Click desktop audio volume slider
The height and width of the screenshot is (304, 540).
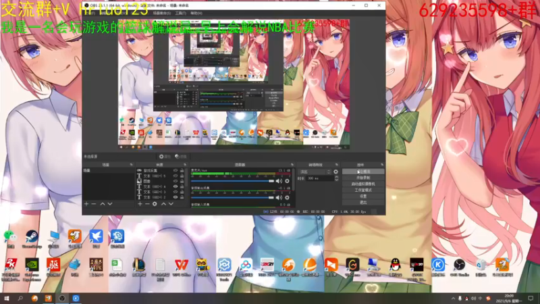tap(232, 197)
